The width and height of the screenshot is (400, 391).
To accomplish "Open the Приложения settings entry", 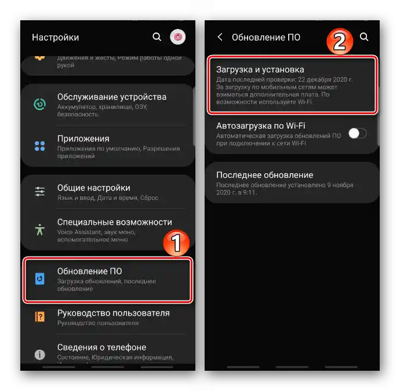I will coord(108,147).
